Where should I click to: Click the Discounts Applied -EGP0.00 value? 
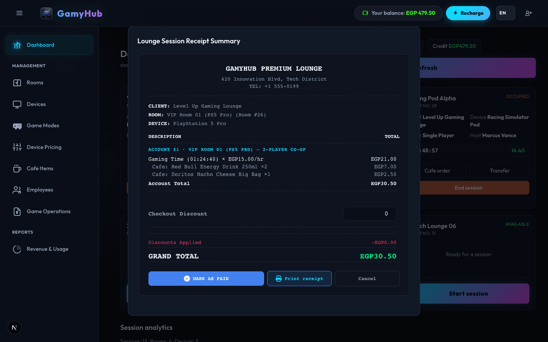coord(384,242)
